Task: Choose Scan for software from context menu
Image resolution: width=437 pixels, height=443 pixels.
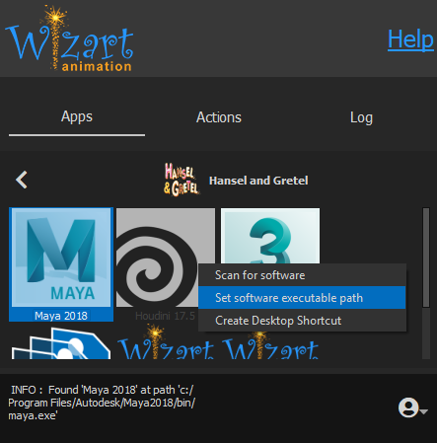Action: [302, 275]
